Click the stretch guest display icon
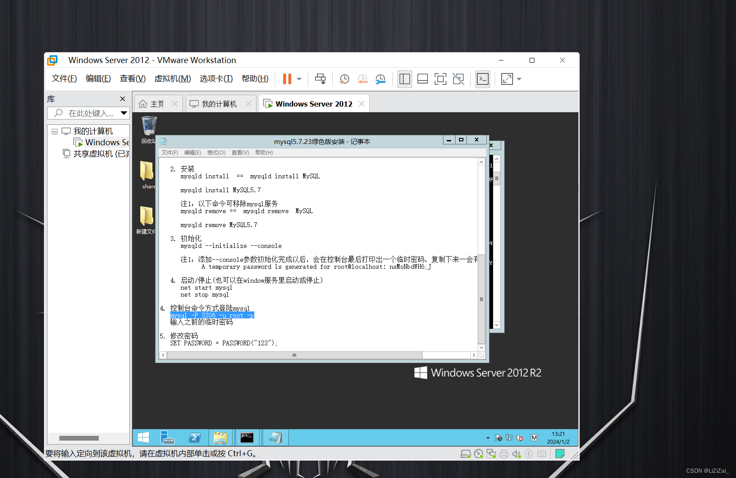Image resolution: width=736 pixels, height=478 pixels. (507, 79)
